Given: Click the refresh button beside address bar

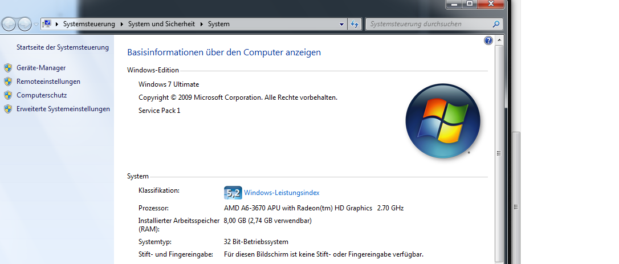Looking at the screenshot, I should tap(355, 24).
